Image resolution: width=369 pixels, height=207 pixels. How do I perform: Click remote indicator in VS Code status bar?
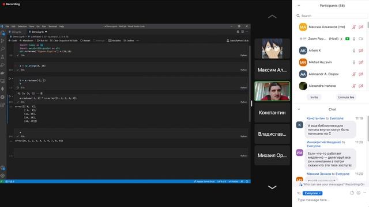point(1,182)
